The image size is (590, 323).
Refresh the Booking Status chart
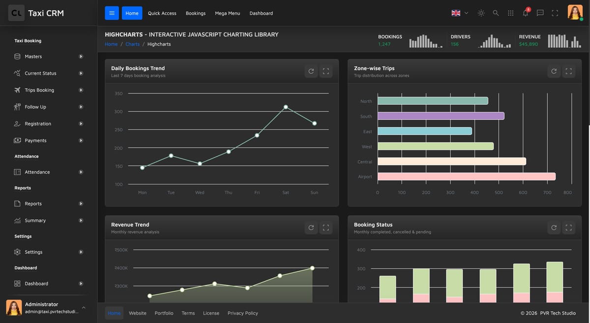click(554, 227)
